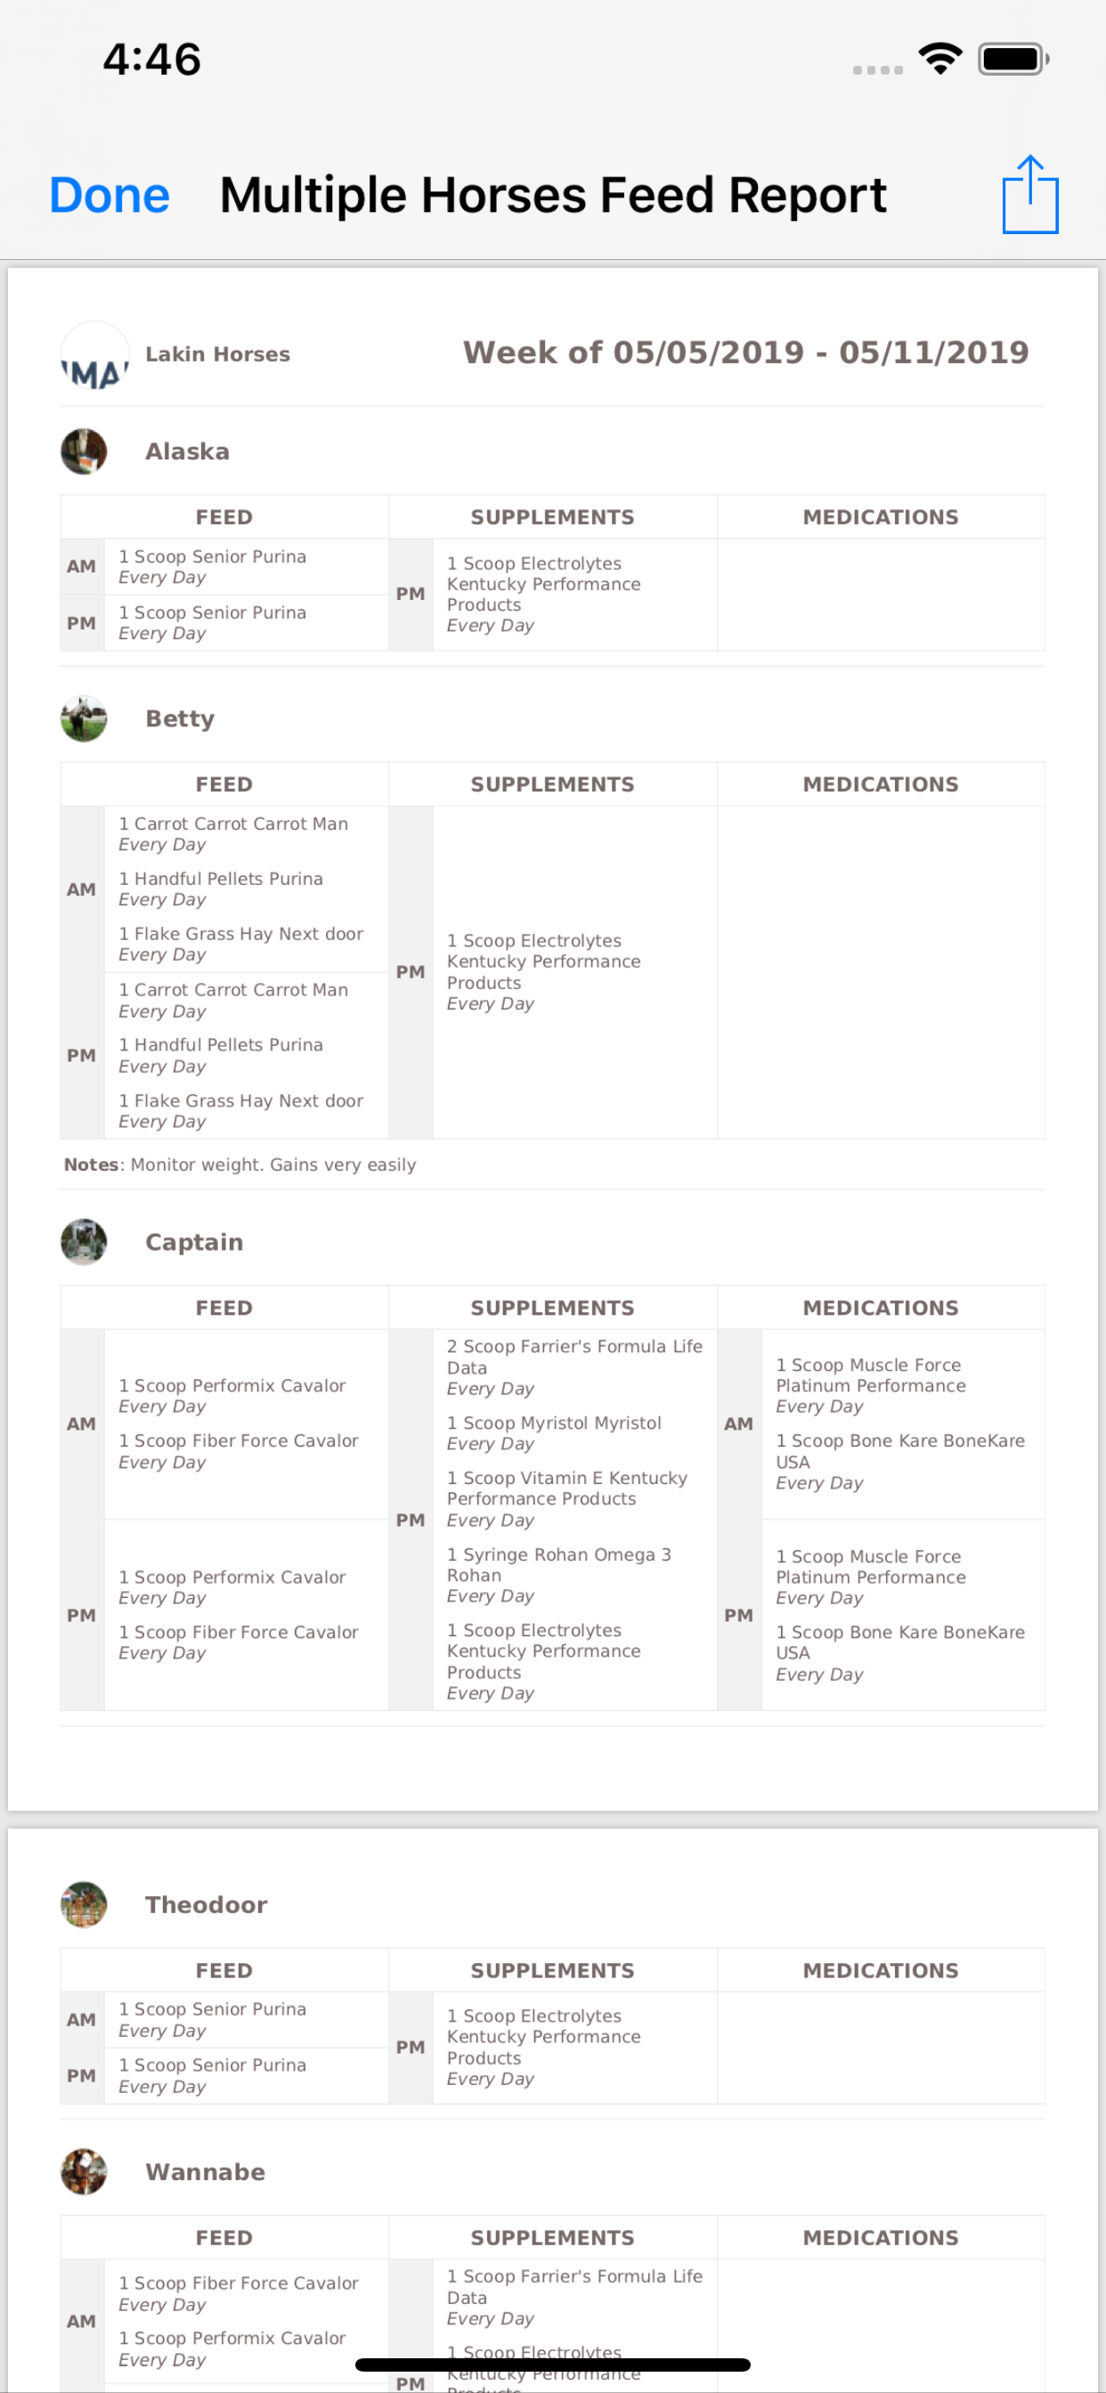Select Captain's Medications column header
This screenshot has height=2393, width=1106.
click(880, 1307)
